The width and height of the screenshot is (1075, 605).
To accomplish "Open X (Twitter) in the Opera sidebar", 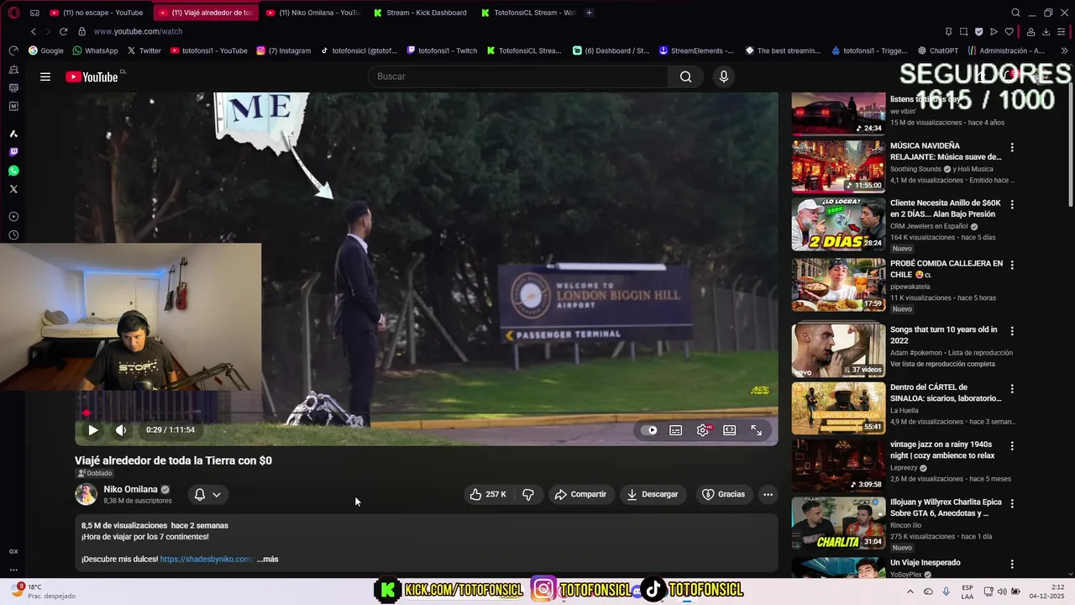I will (x=13, y=189).
